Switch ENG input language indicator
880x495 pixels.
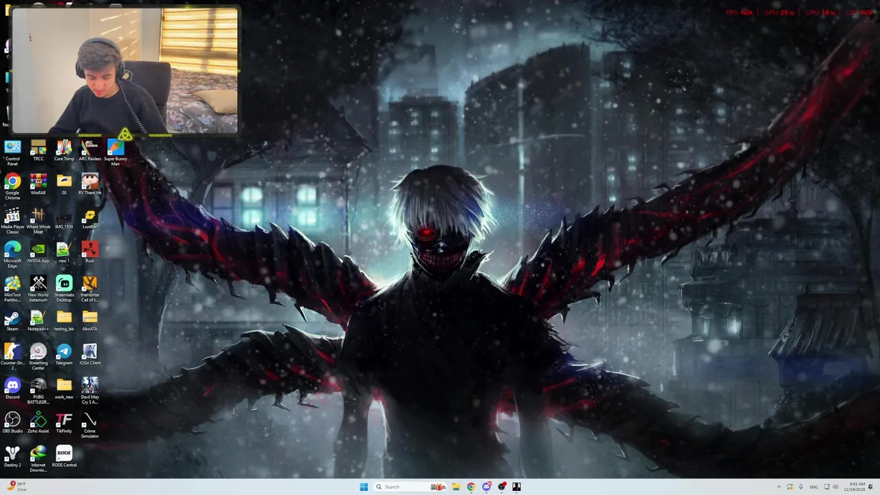click(814, 487)
